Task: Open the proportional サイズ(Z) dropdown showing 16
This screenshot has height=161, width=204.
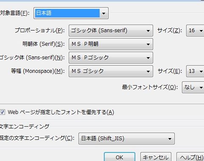Action: coord(195,31)
